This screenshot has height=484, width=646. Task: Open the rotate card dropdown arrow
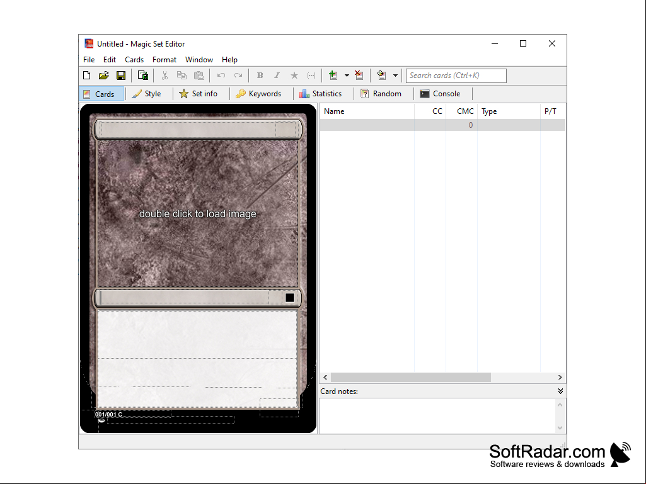click(396, 76)
